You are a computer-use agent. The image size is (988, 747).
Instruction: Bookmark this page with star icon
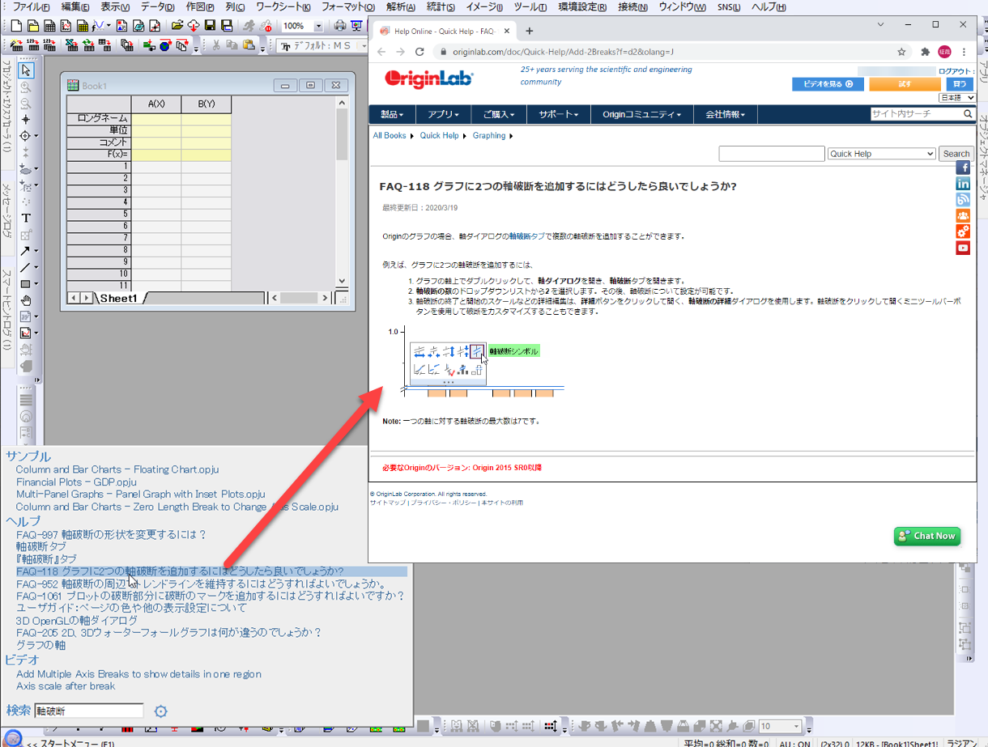pos(901,52)
